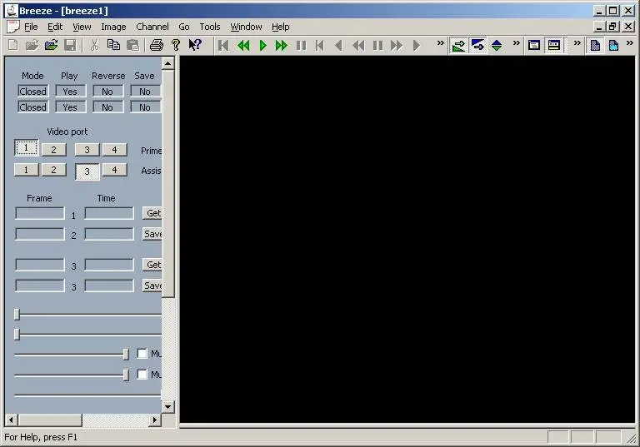Open the Window menu

click(x=246, y=27)
